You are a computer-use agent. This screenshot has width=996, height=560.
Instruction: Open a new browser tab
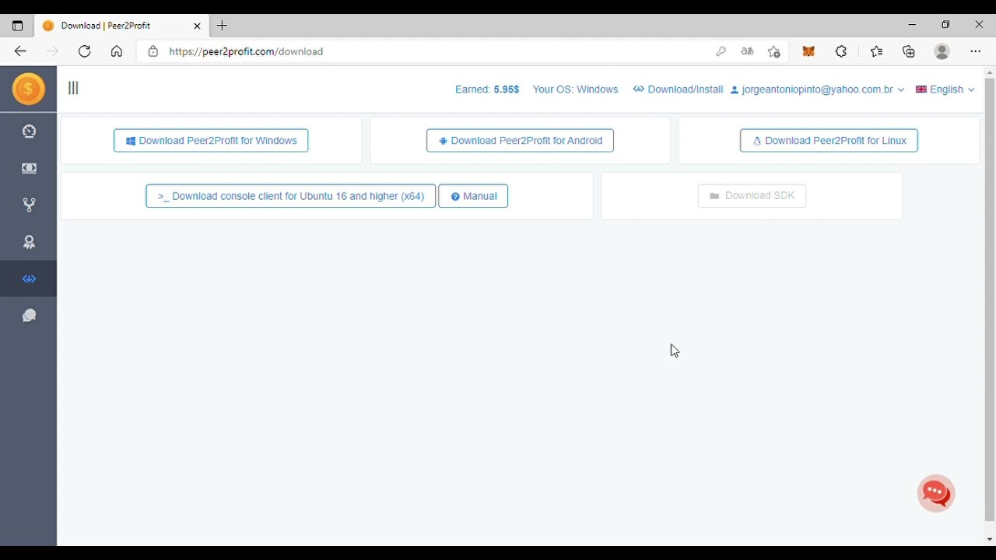(222, 26)
